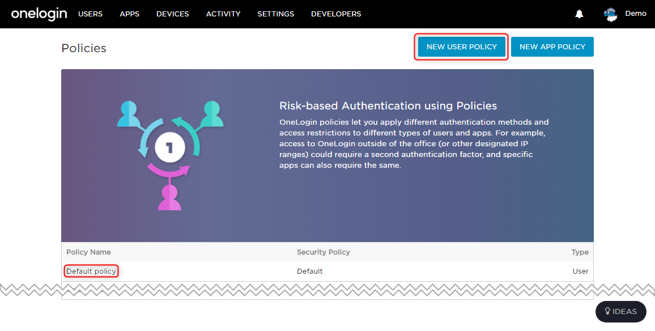The width and height of the screenshot is (655, 331).
Task: Open the Developers menu
Action: click(x=336, y=14)
